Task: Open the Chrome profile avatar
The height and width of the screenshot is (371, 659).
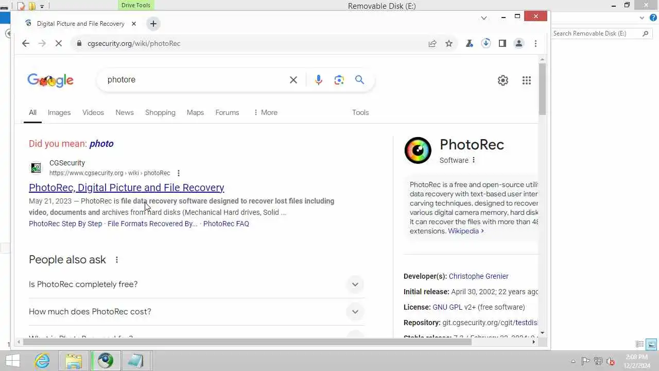Action: point(519,43)
